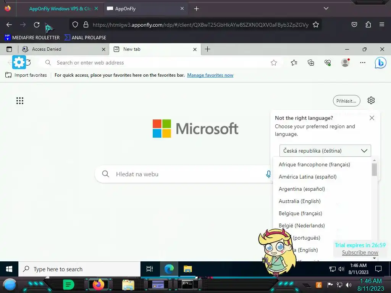
Task: Open remote network tray icon
Action: [333, 269]
